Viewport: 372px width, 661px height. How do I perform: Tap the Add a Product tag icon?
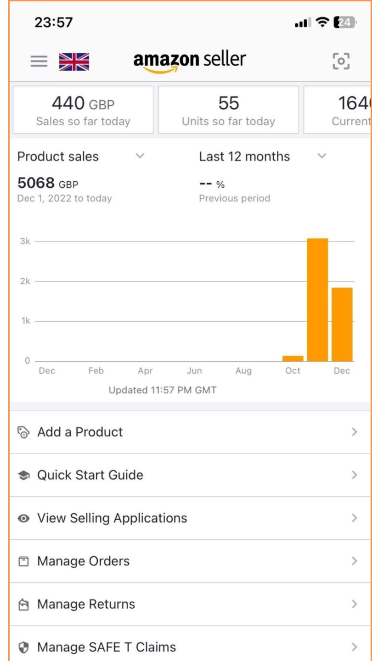click(x=23, y=432)
